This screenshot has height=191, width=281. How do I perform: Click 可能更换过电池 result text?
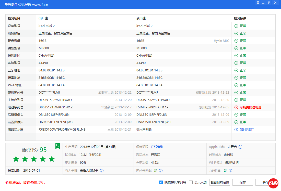(x=250, y=107)
